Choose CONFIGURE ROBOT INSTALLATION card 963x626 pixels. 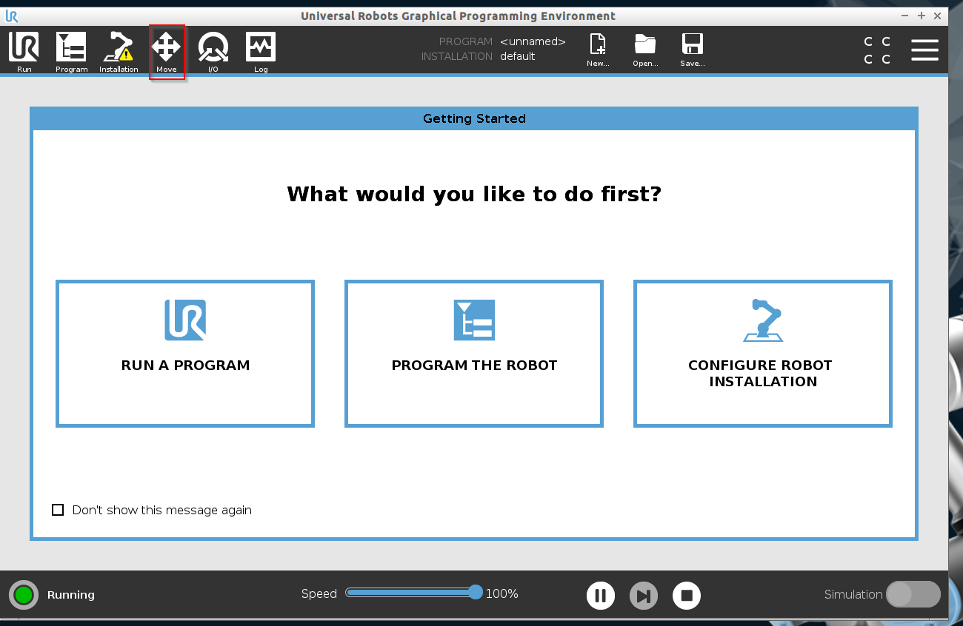click(763, 354)
